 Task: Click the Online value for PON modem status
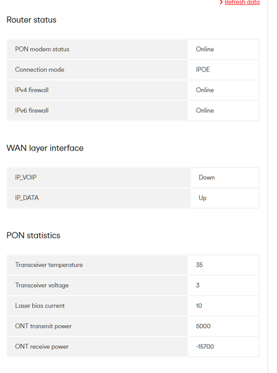(205, 49)
